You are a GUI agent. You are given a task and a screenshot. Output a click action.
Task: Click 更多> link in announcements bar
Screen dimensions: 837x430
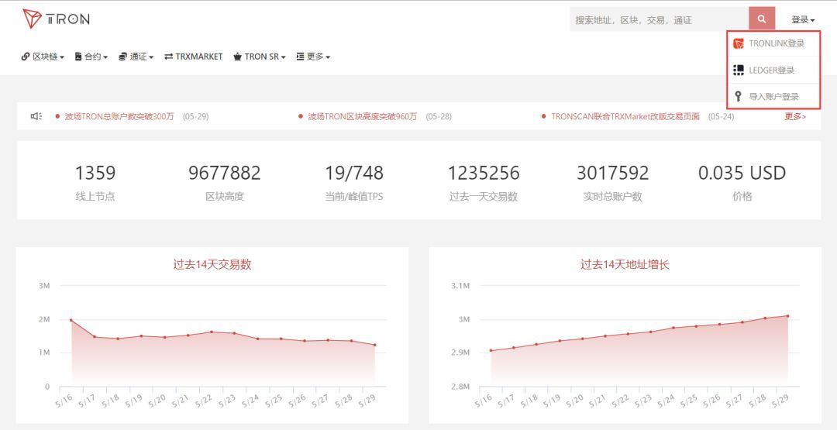pyautogui.click(x=795, y=116)
